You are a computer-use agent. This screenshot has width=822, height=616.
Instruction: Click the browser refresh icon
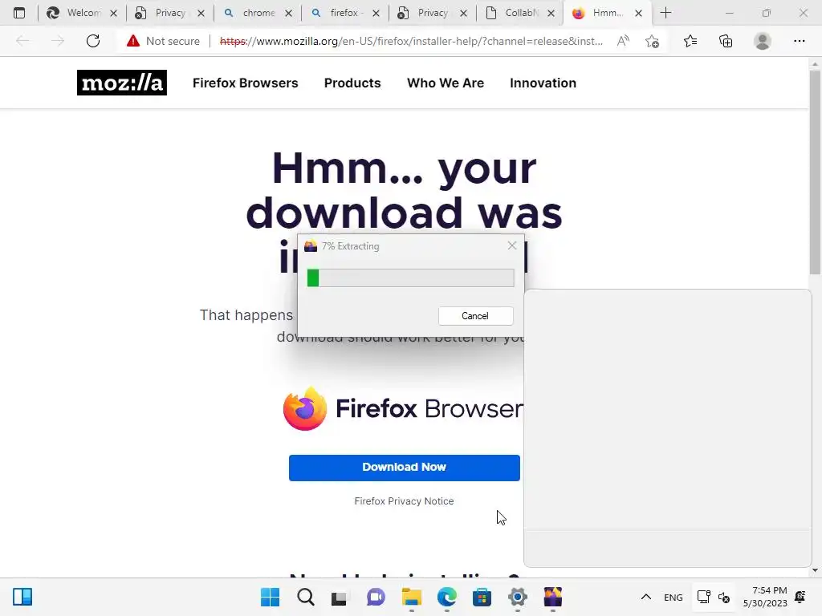[93, 41]
